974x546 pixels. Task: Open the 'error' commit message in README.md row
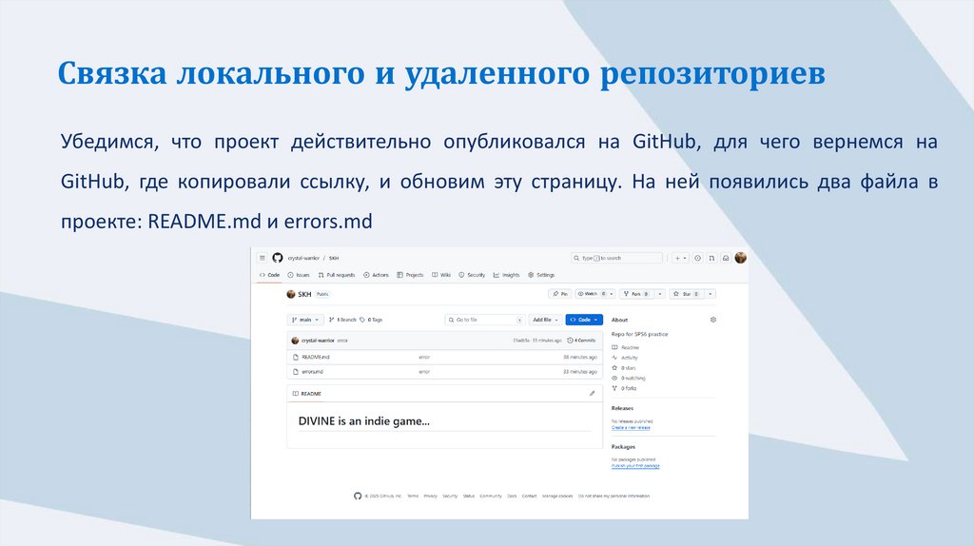click(424, 357)
